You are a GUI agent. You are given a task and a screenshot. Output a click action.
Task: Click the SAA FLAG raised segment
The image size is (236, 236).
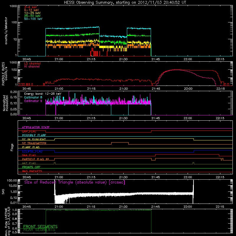tap(187, 154)
